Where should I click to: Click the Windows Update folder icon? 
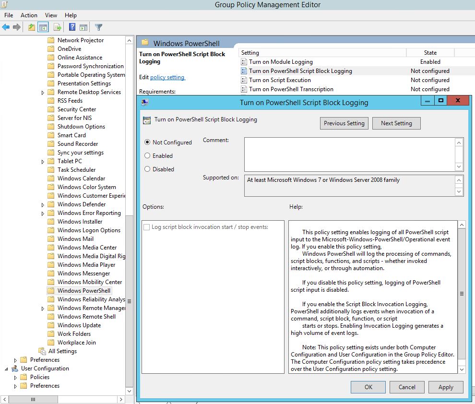point(51,325)
